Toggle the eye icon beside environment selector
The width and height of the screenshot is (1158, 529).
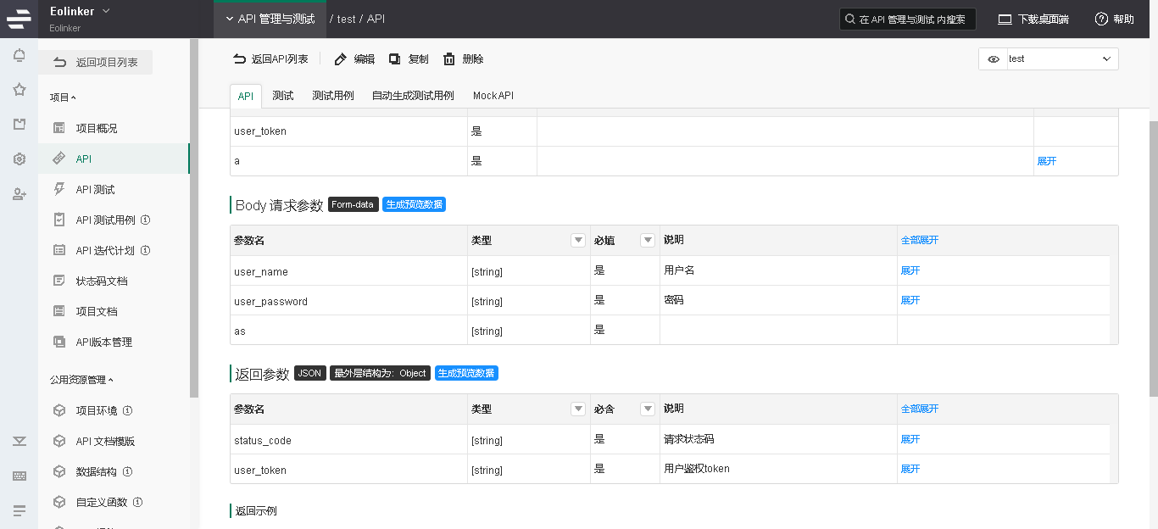tap(994, 59)
